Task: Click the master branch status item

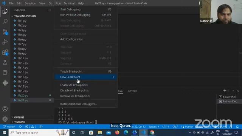Action: coord(9,127)
